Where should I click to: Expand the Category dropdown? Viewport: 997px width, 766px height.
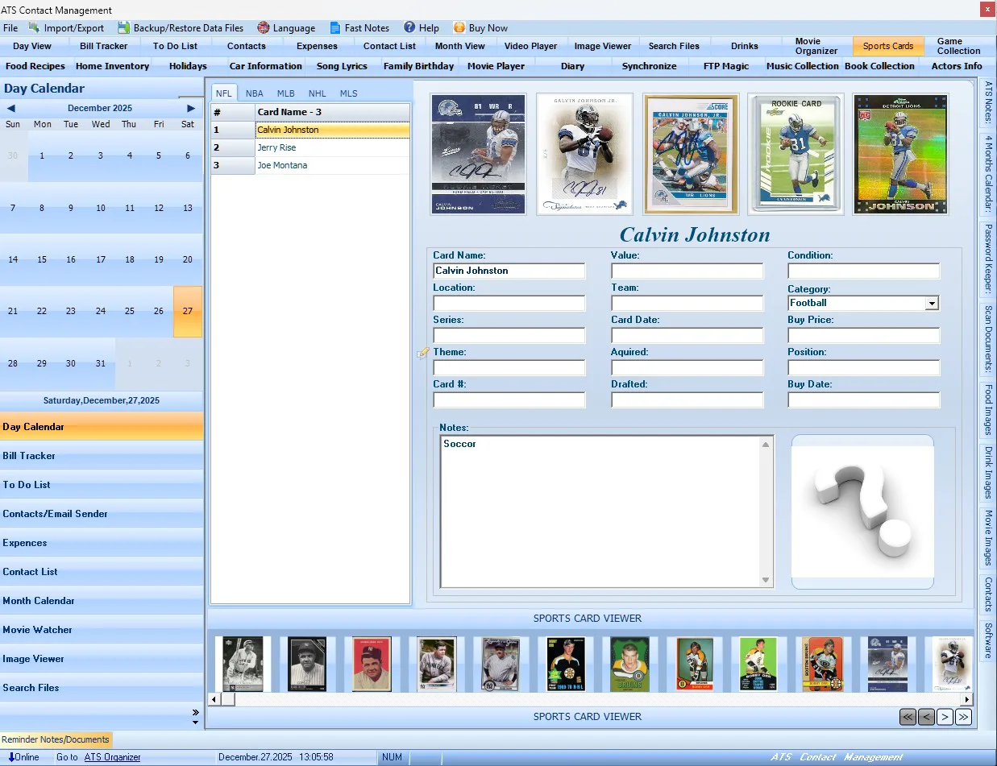(x=932, y=304)
